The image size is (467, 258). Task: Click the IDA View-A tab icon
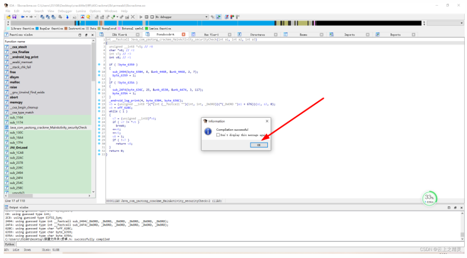tap(101, 35)
